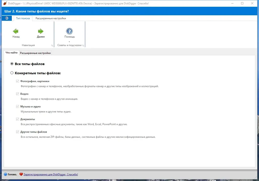This screenshot has width=259, height=181.
Task: Open the Навигация group dialog launcher
Action: (x=52, y=45)
